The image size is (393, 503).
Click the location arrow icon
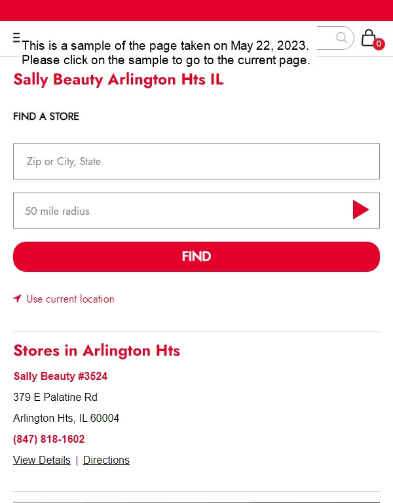tap(17, 299)
